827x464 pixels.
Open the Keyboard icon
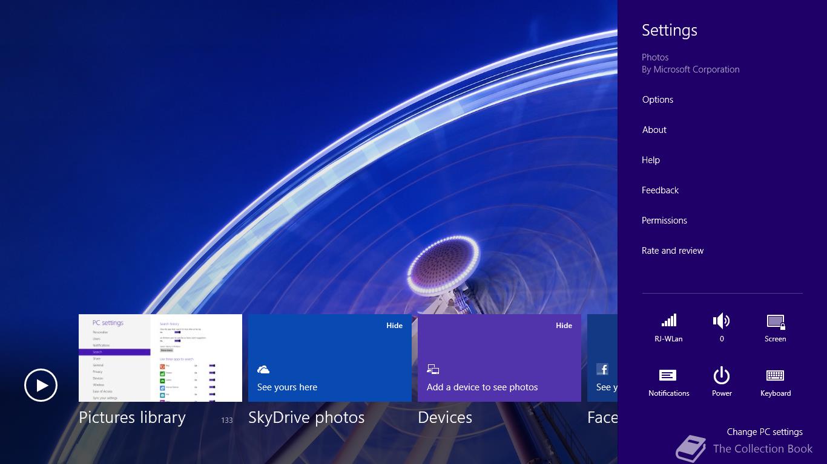click(x=776, y=375)
